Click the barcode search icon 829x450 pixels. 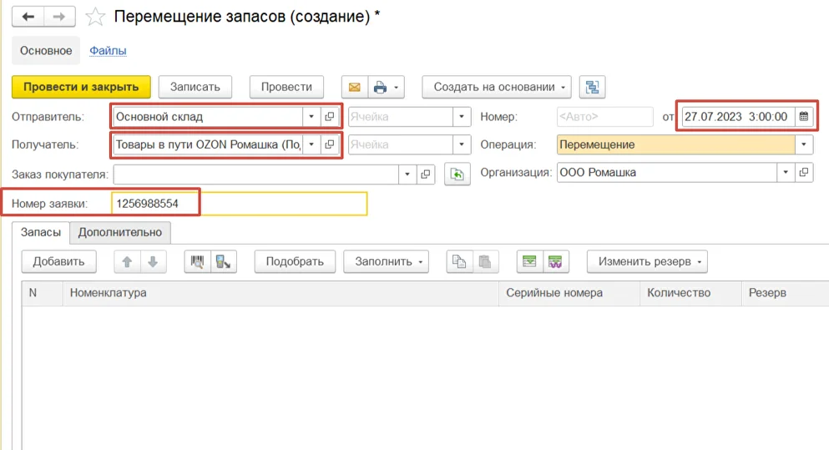pos(197,261)
